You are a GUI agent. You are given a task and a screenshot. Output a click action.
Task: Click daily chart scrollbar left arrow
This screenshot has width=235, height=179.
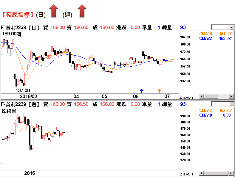201,97
